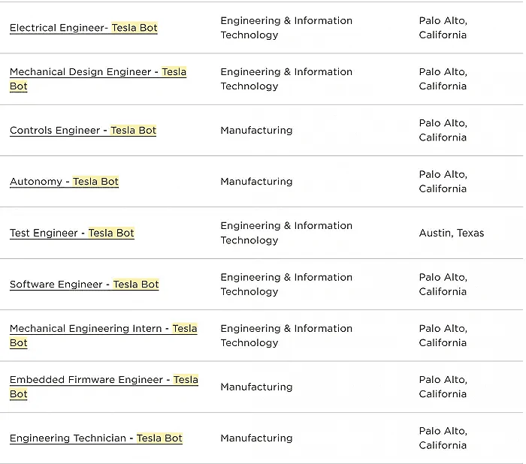Click the Controls Engineer - Tesla Bot link

83,131
